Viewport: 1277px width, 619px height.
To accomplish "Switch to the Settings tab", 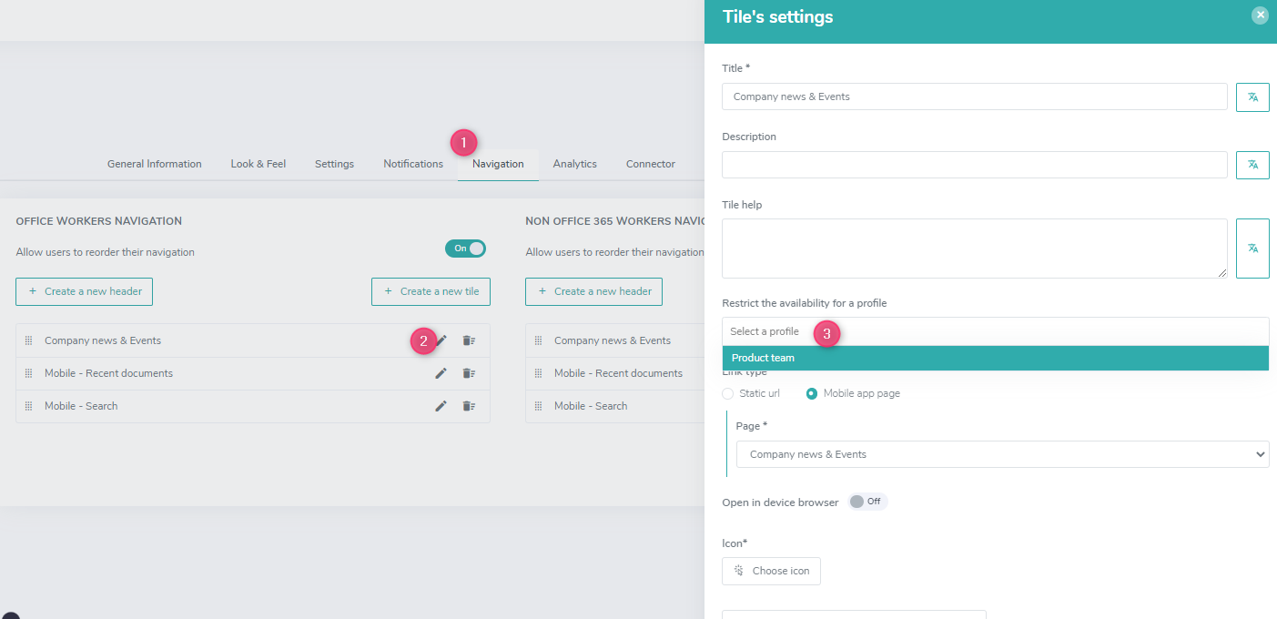I will 334,164.
